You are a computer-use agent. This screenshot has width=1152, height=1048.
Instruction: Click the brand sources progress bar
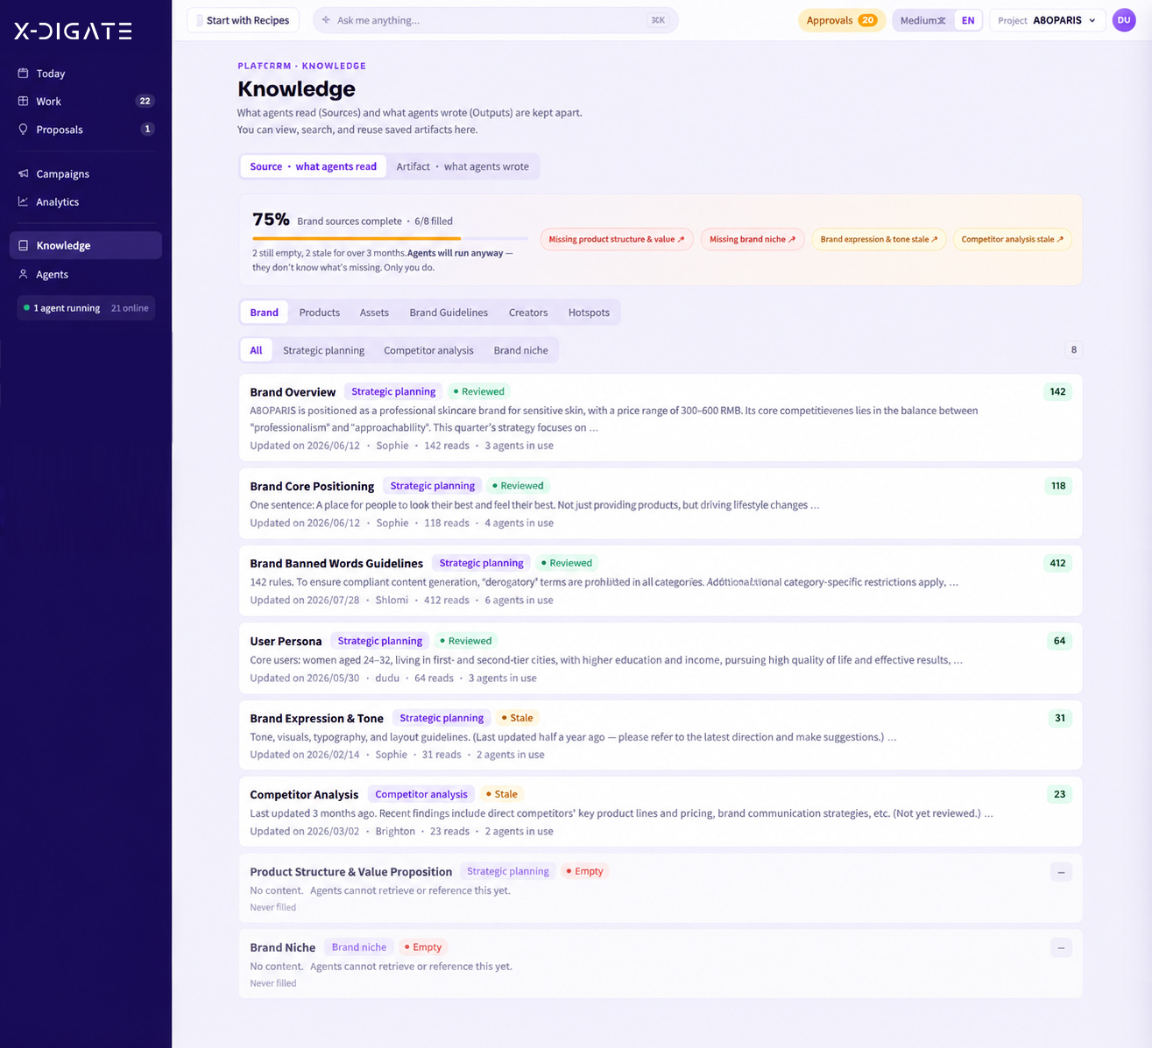tap(390, 238)
